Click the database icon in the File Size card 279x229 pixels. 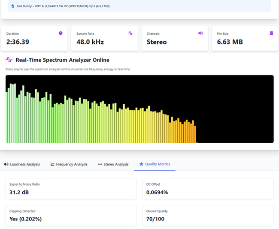point(271,33)
